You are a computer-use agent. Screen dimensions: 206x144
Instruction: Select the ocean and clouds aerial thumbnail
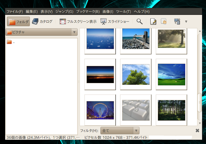(x=100, y=39)
